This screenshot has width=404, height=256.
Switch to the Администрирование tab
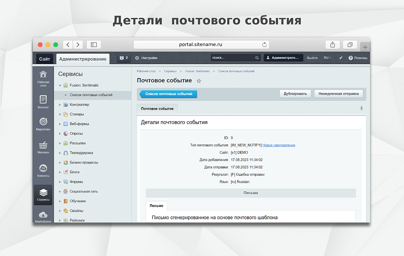click(x=83, y=59)
